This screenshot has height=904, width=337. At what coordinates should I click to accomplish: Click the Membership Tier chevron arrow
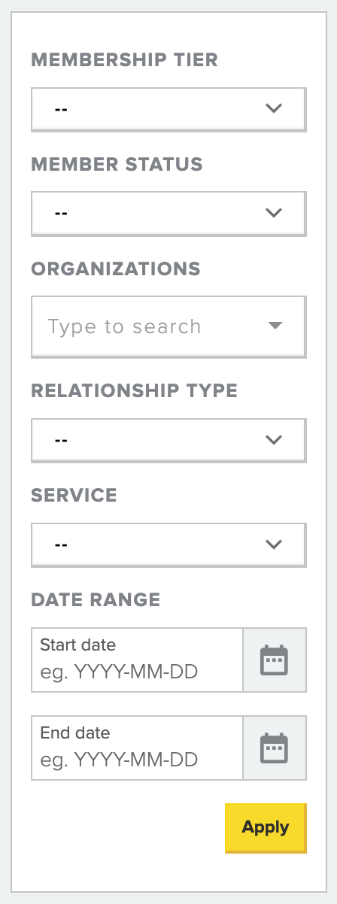pyautogui.click(x=274, y=108)
